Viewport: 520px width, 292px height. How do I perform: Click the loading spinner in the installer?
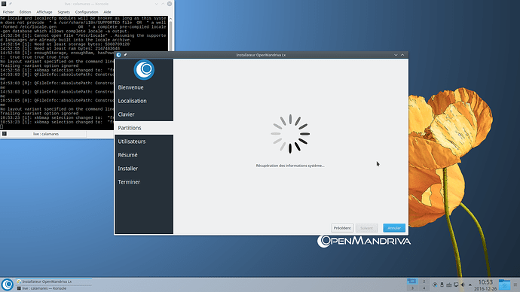(290, 134)
